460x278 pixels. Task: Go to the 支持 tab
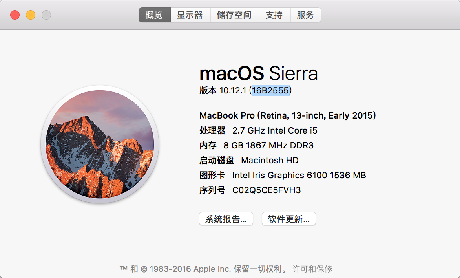click(x=274, y=15)
